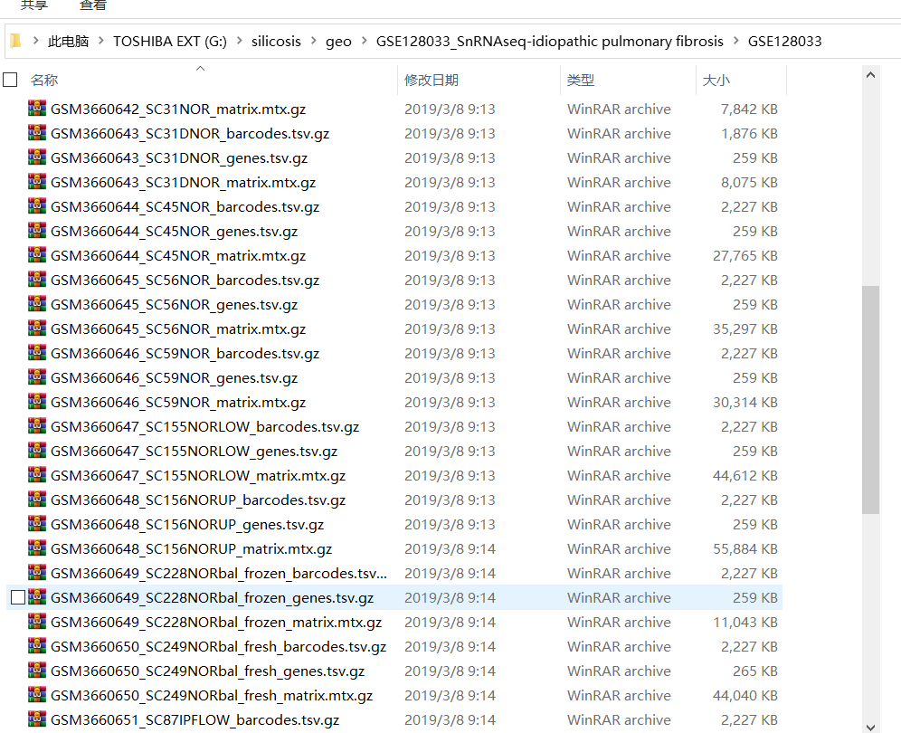Click archive icon of GSM3660647_SC155NORLOW_matrix.mtx.gz
This screenshot has height=733, width=901.
tap(37, 474)
